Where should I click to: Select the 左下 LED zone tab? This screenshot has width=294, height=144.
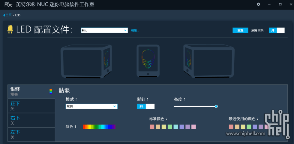coord(31,134)
